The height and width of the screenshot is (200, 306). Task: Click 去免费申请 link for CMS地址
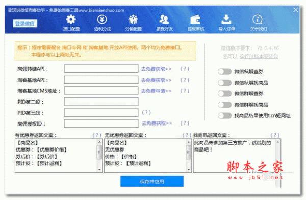(157, 91)
